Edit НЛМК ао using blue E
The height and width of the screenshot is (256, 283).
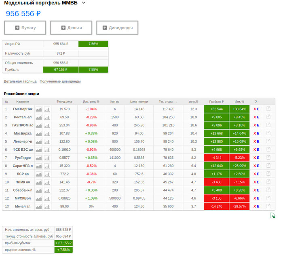tap(258, 182)
